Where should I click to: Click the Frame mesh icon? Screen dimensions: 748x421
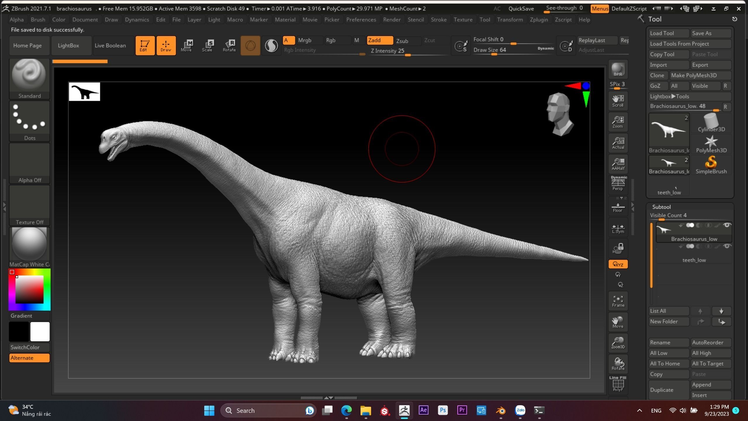click(x=618, y=301)
